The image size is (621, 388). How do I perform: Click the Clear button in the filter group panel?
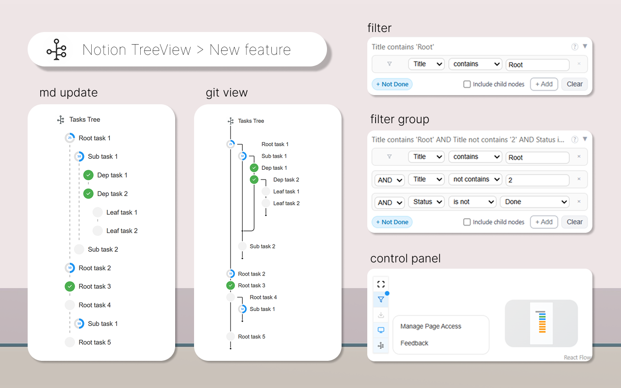pyautogui.click(x=575, y=222)
